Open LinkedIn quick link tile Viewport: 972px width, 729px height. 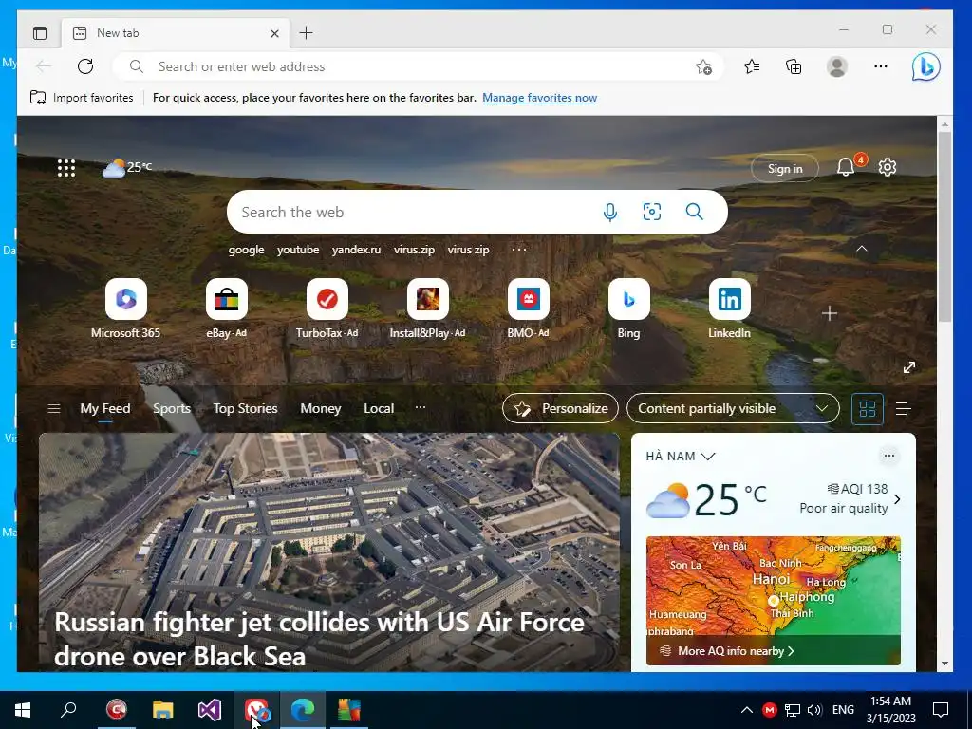(x=730, y=308)
